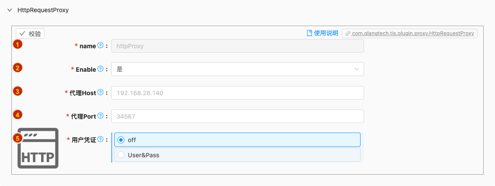
Task: Open the 使用说明 usage guide link
Action: pyautogui.click(x=322, y=33)
